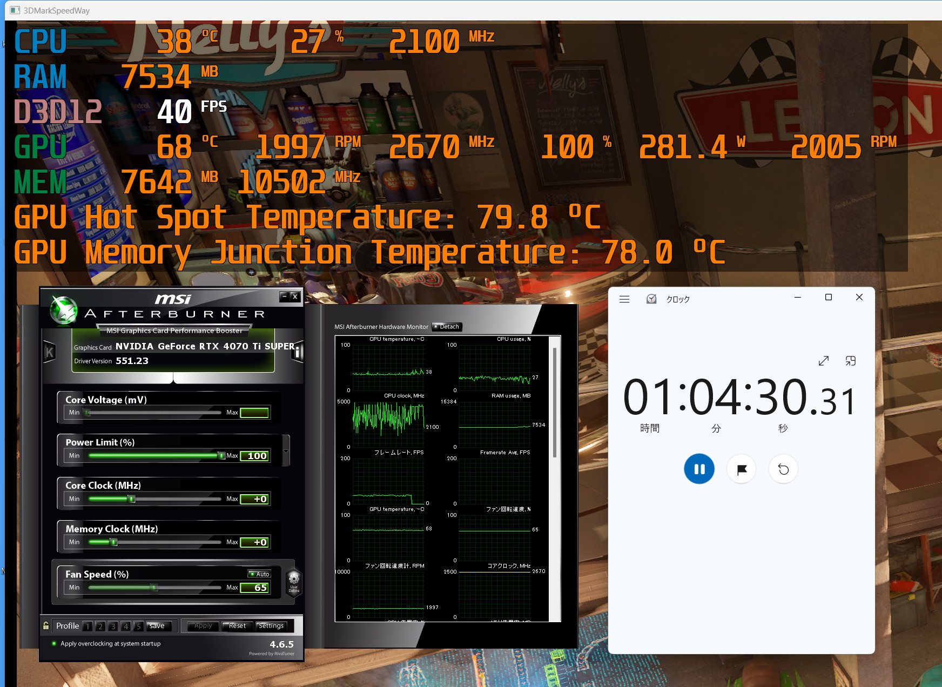Toggle apply overclocking at system startup
The width and height of the screenshot is (942, 687).
54,643
